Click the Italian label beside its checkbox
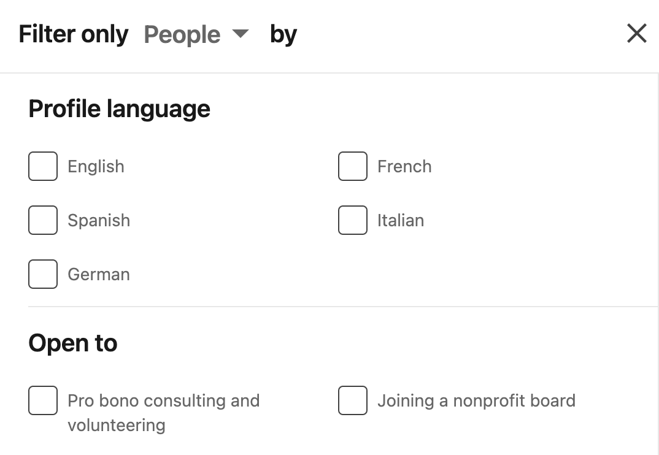659x455 pixels. [401, 220]
